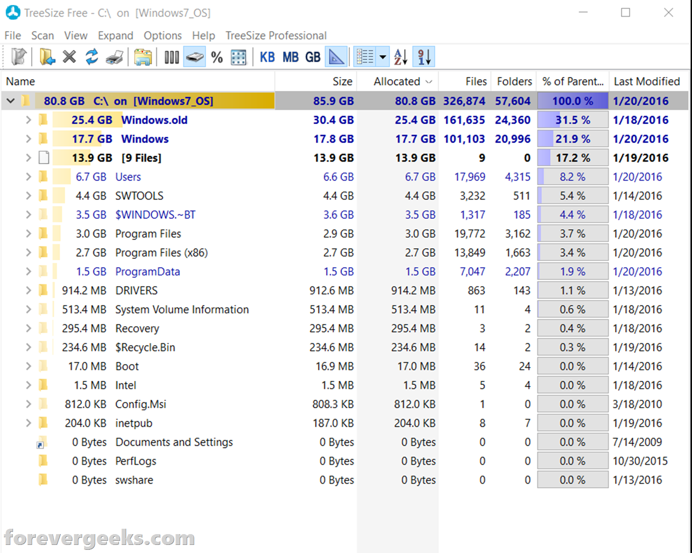Toggle the allocated space disk icon
This screenshot has width=692, height=553.
click(x=194, y=57)
